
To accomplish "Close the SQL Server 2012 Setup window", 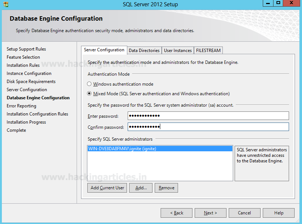I will 291,3.
